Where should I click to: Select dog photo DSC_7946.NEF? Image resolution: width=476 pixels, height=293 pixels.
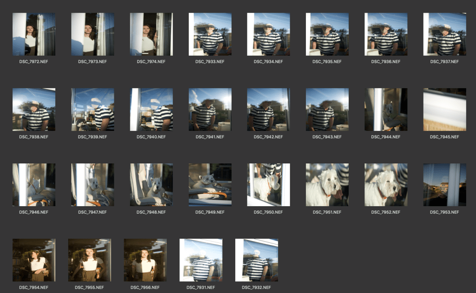(34, 185)
